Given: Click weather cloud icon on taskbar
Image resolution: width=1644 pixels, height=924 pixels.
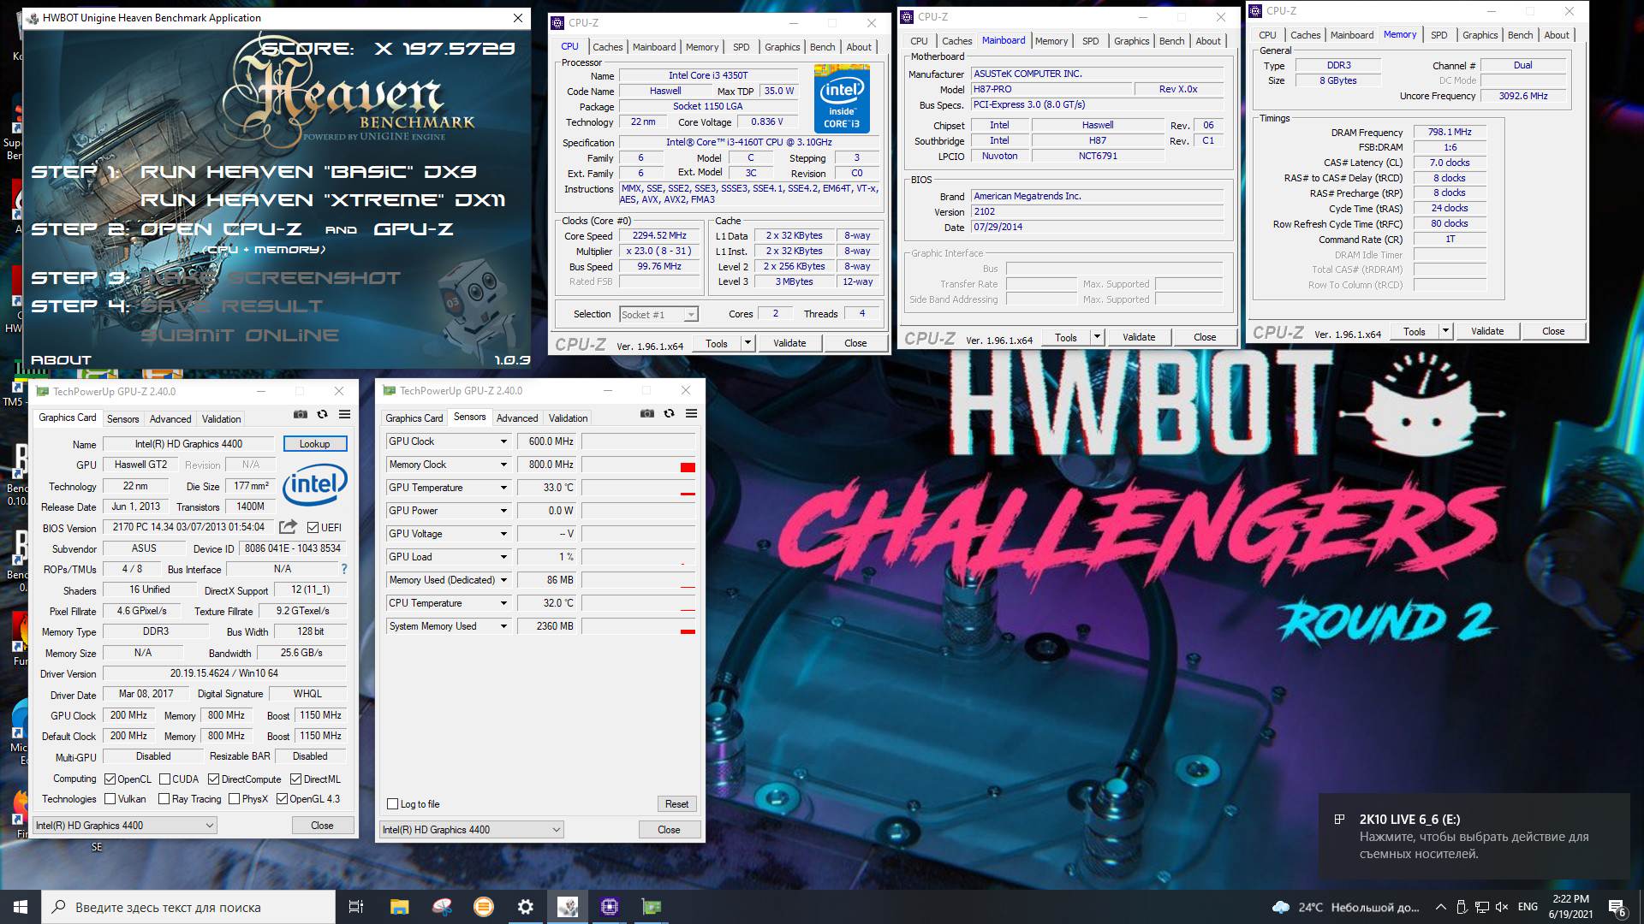Looking at the screenshot, I should [1281, 907].
